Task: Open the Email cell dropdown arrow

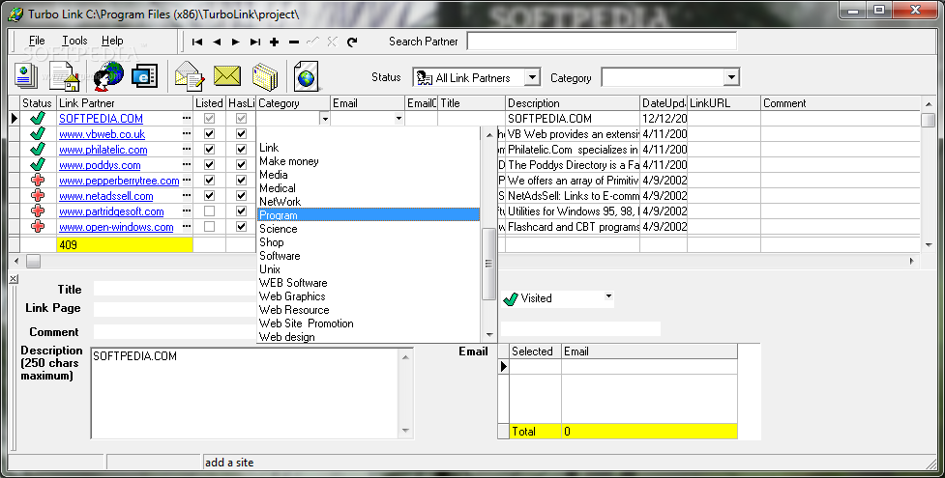Action: [x=399, y=119]
